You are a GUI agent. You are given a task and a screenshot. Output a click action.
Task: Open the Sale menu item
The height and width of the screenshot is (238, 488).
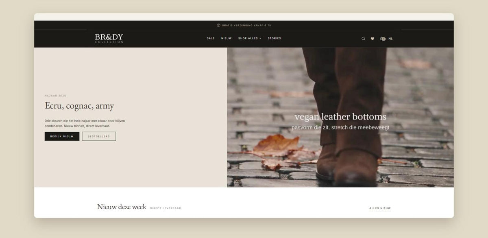click(x=211, y=38)
